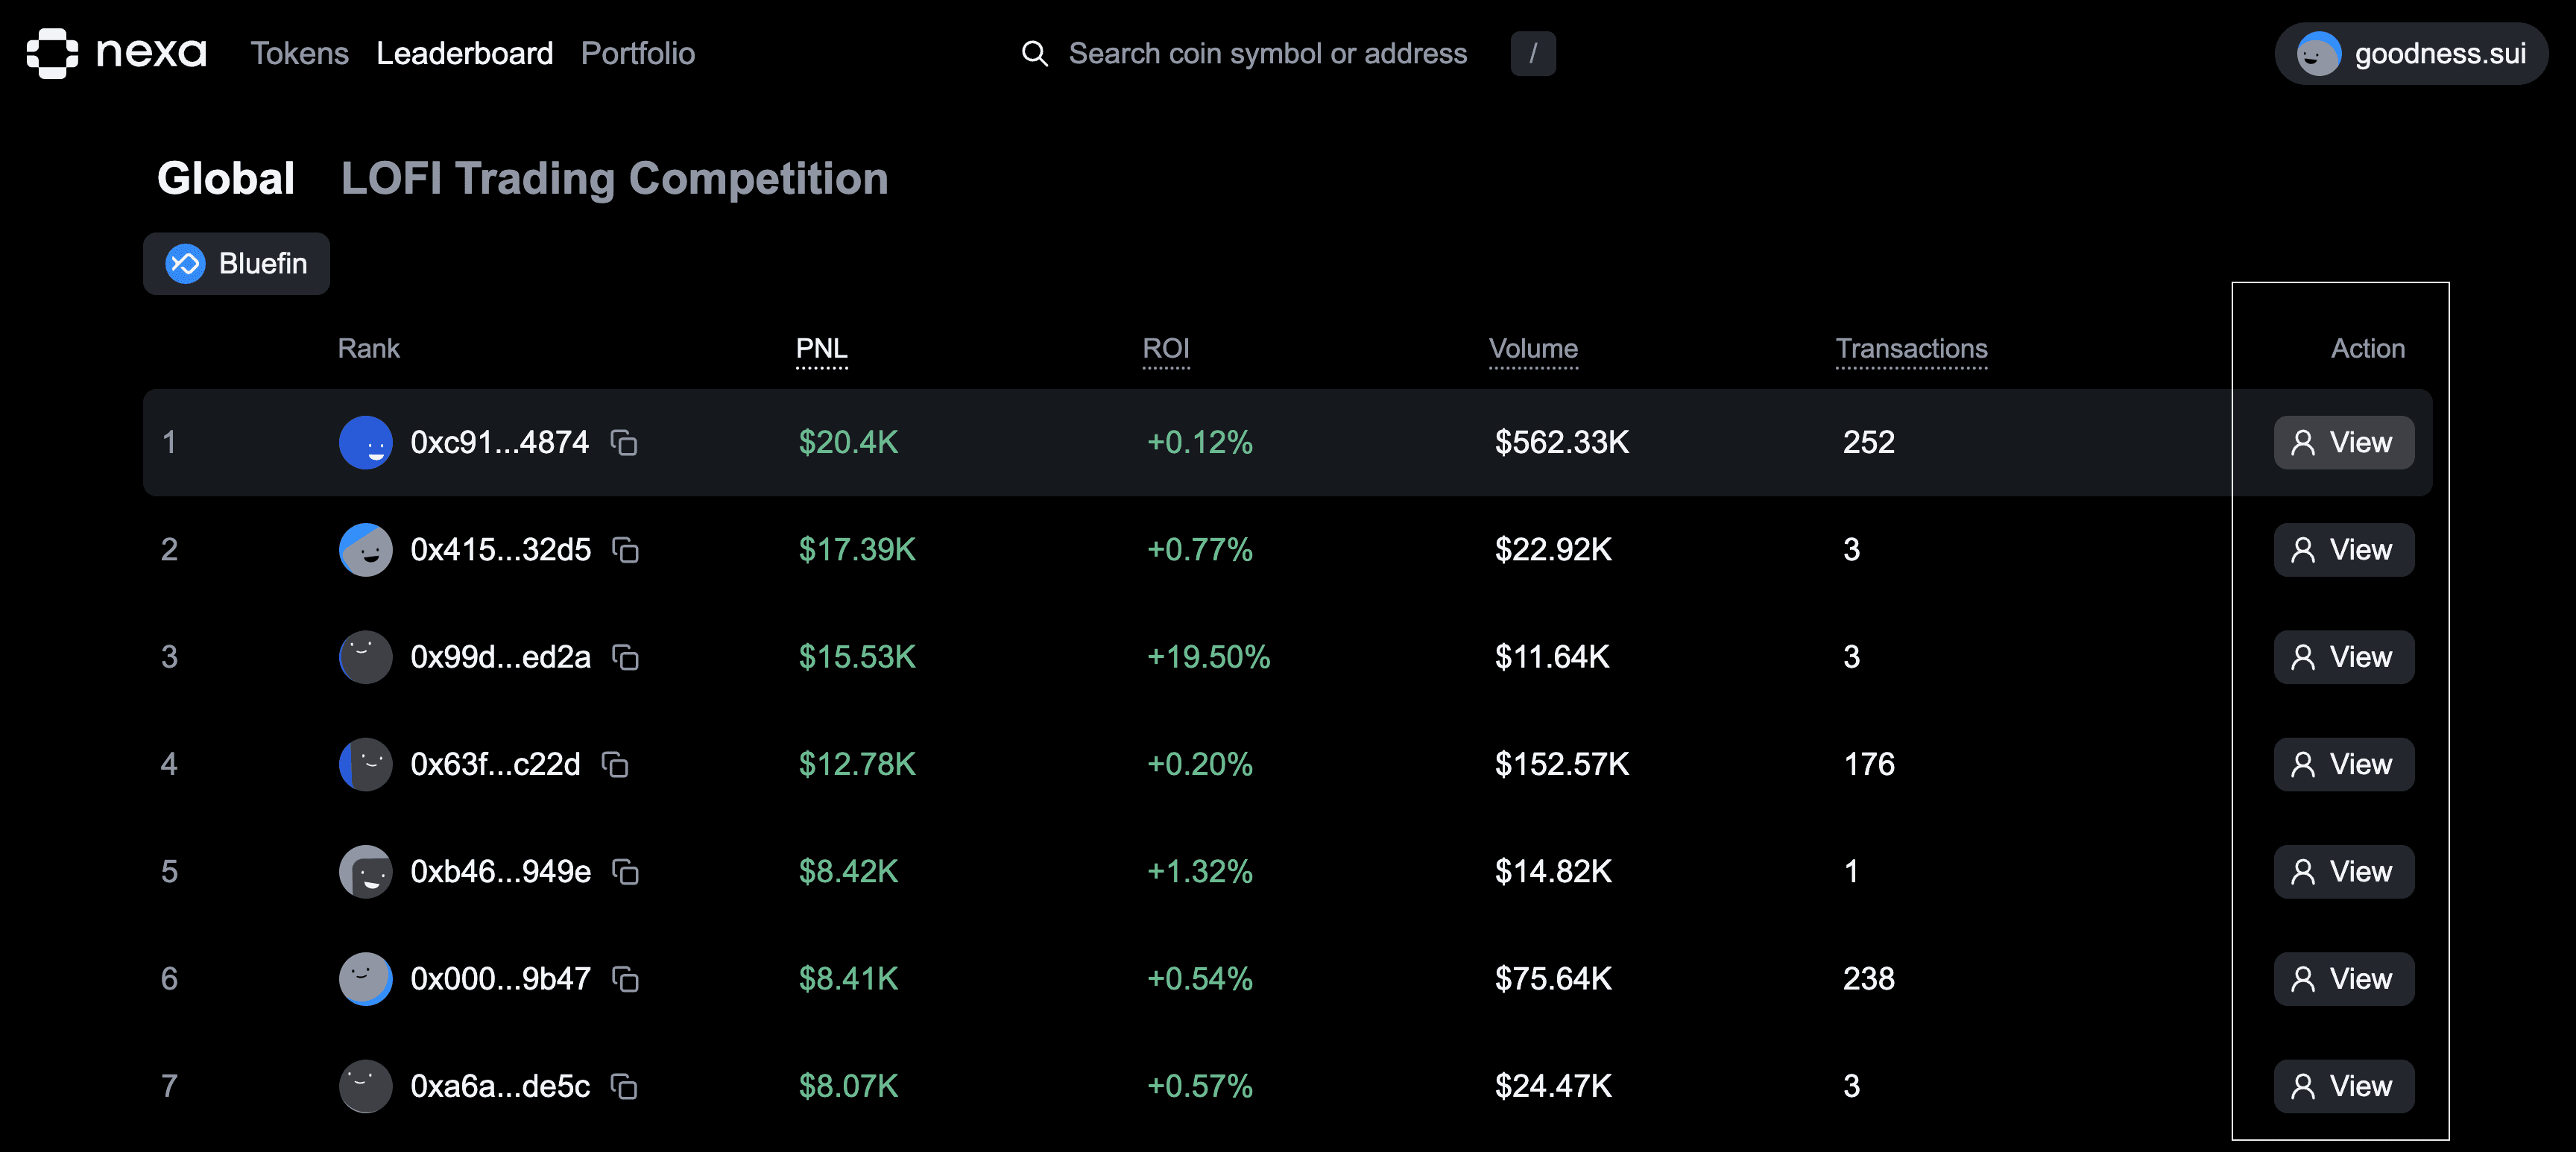Switch to the LOFI Trading Competition tab
The height and width of the screenshot is (1152, 2576).
click(614, 178)
